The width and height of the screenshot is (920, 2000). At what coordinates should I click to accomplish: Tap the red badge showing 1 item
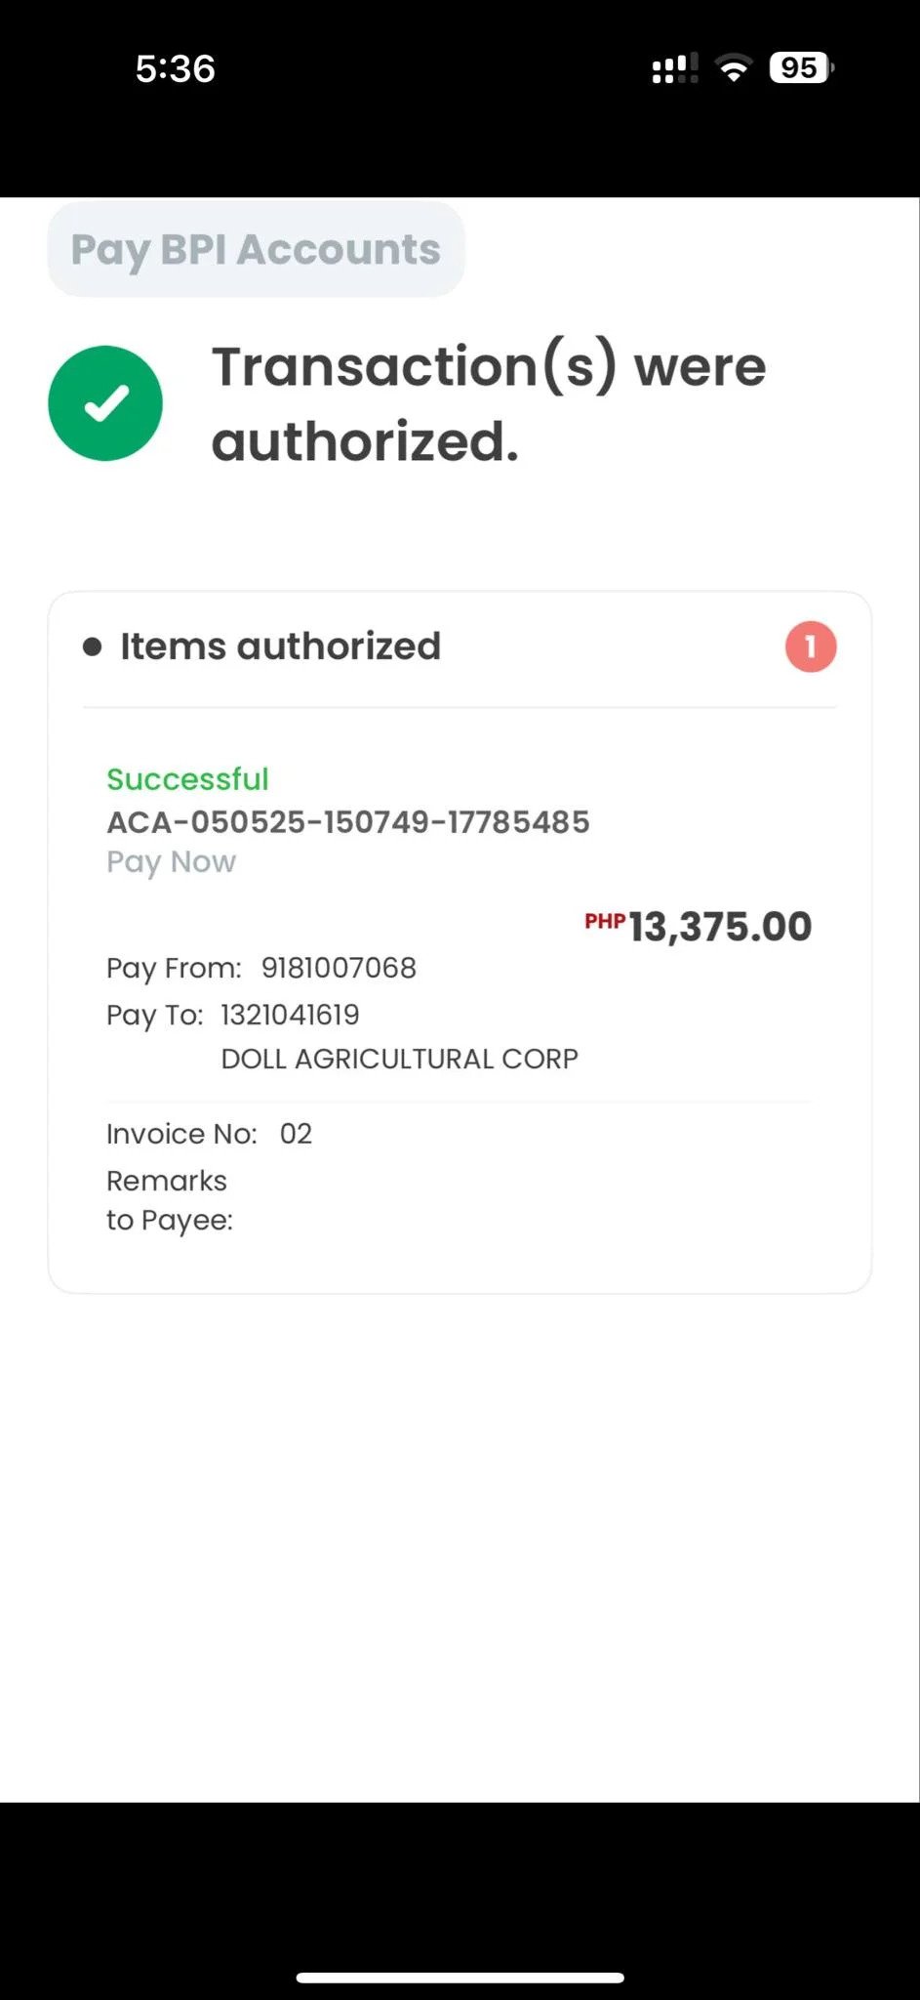(811, 646)
